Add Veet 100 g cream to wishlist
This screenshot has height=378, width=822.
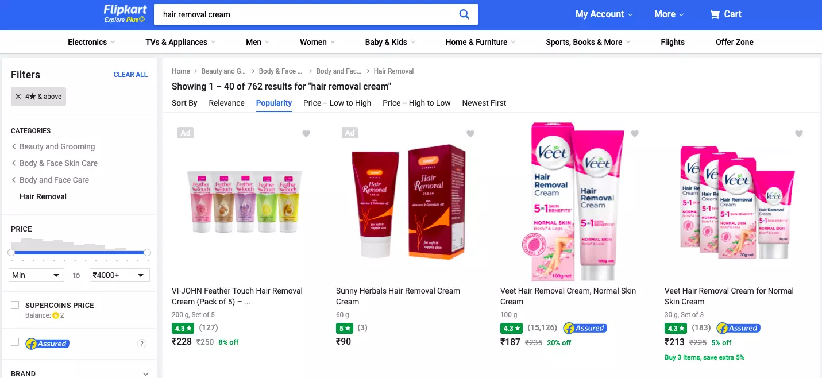coord(635,134)
